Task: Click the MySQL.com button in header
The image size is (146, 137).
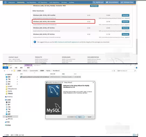Action: point(98,2)
